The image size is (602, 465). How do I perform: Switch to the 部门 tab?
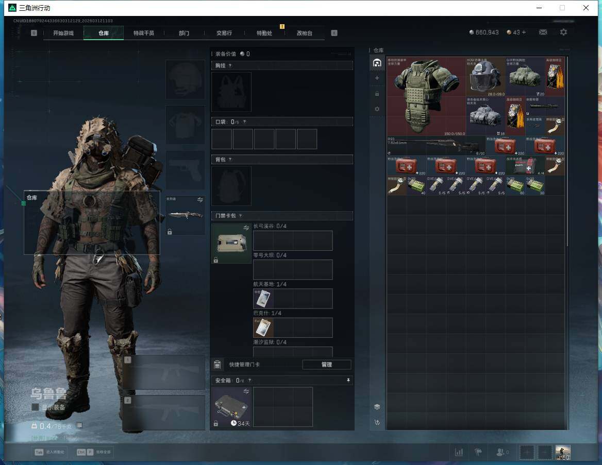tap(184, 33)
